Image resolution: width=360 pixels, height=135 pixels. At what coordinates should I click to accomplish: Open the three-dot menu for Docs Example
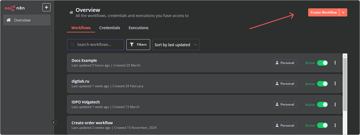click(x=335, y=63)
